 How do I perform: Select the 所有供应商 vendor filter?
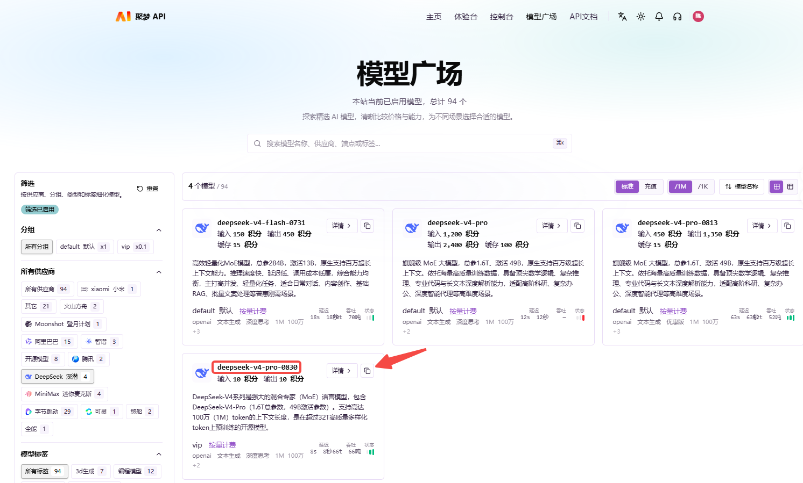47,289
